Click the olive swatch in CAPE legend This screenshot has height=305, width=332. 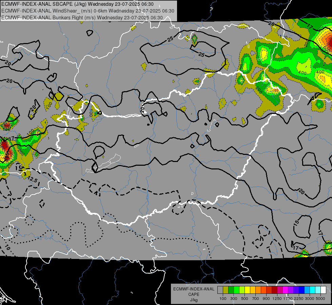[226, 290]
